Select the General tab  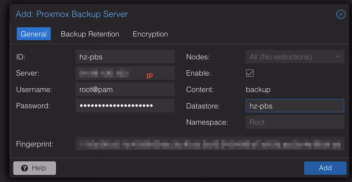pyautogui.click(x=34, y=34)
